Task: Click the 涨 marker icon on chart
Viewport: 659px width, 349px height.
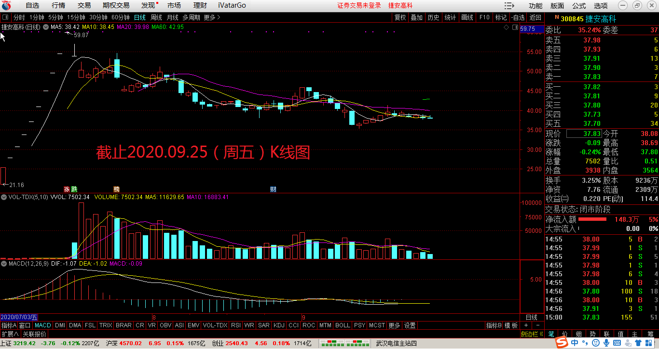Action: click(67, 189)
